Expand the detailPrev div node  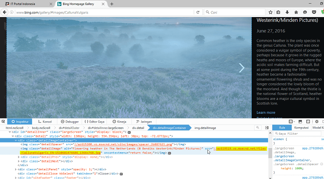pyautogui.click(x=19, y=157)
